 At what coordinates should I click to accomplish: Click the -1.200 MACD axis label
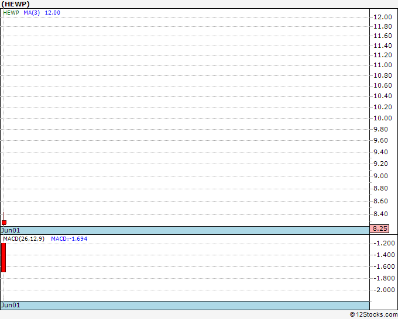384,243
